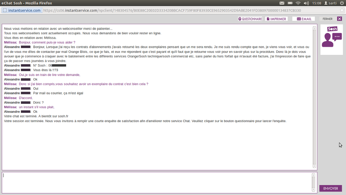The width and height of the screenshot is (346, 195).
Task: Click the purple X close icon
Action: 340,19
